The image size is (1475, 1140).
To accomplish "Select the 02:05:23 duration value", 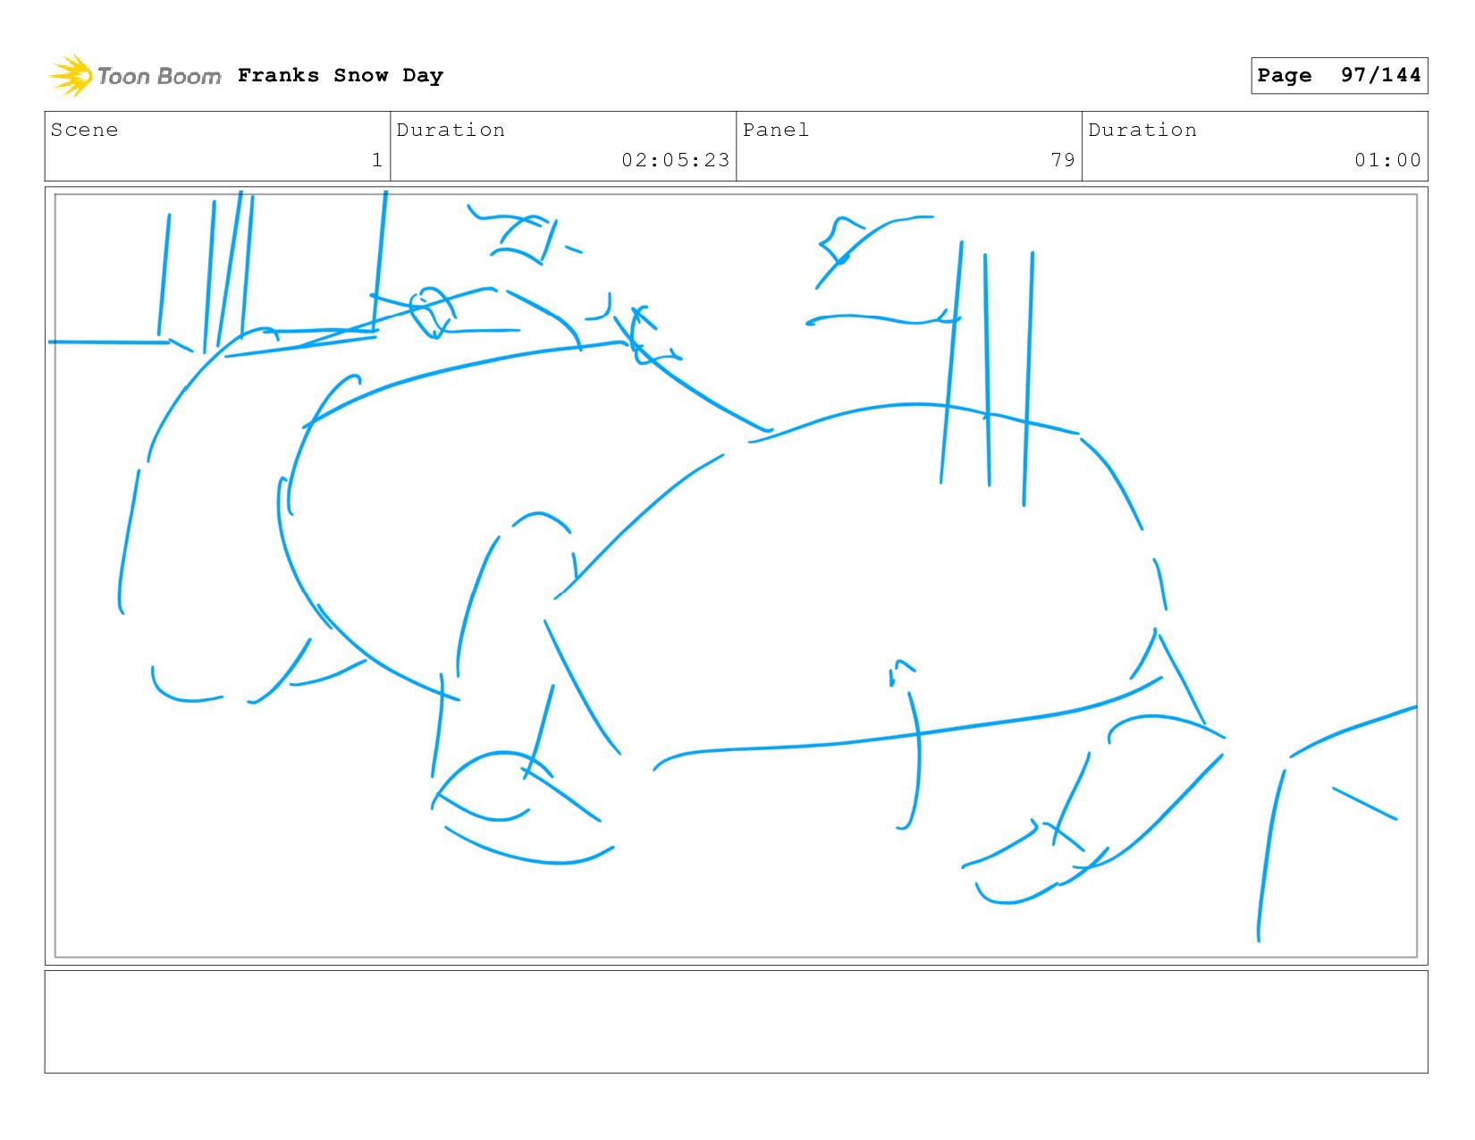I will [x=676, y=160].
